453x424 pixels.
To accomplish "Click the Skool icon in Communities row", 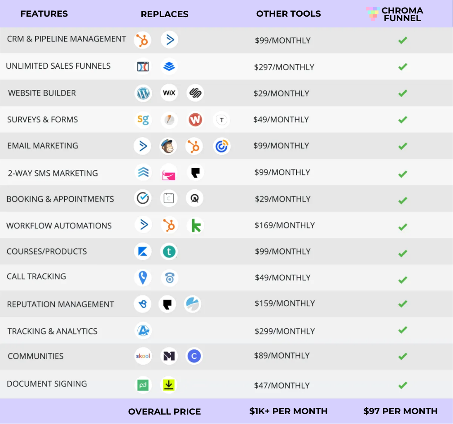I will [143, 356].
